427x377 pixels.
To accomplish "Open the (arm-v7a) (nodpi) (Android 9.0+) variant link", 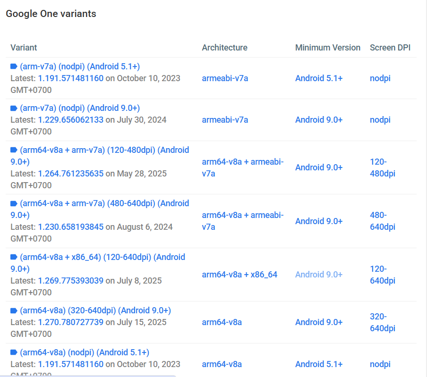I will [80, 108].
